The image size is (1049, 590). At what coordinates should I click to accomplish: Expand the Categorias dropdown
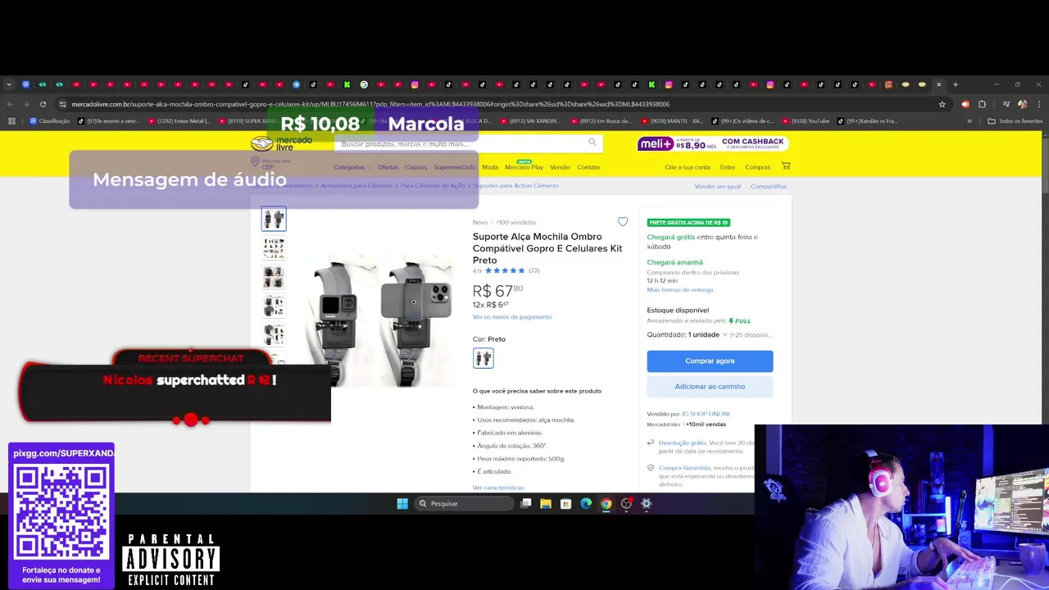(x=352, y=167)
